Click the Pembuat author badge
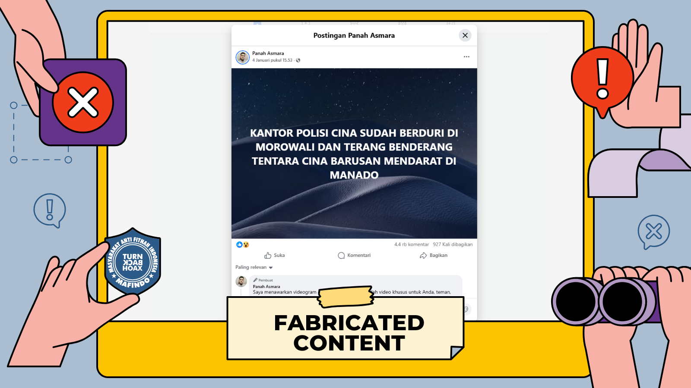The height and width of the screenshot is (388, 691). (263, 280)
